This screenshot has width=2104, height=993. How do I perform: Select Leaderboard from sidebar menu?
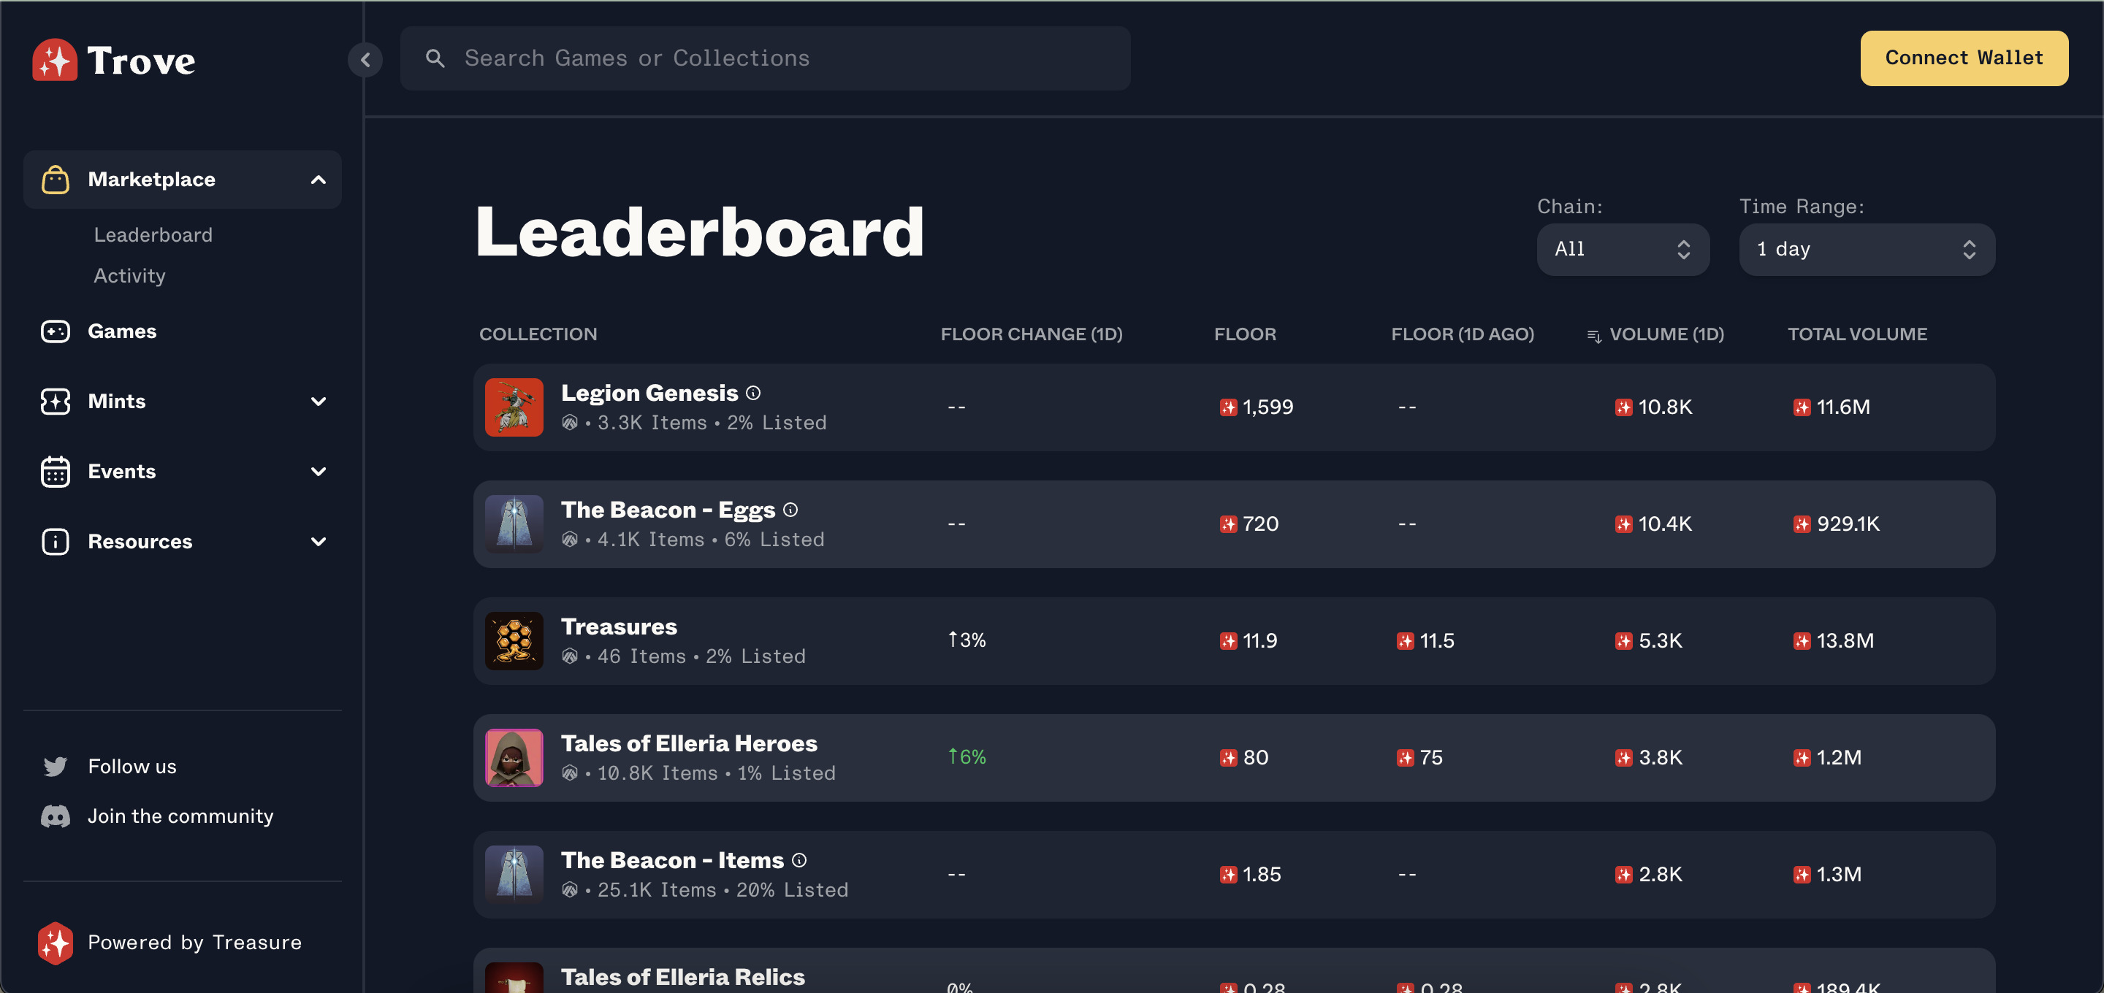coord(153,234)
